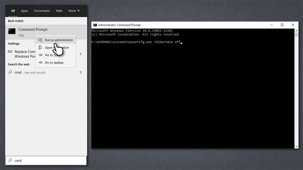
Task: Click the Microsoft Windows version line
Action: pyautogui.click(x=132, y=31)
